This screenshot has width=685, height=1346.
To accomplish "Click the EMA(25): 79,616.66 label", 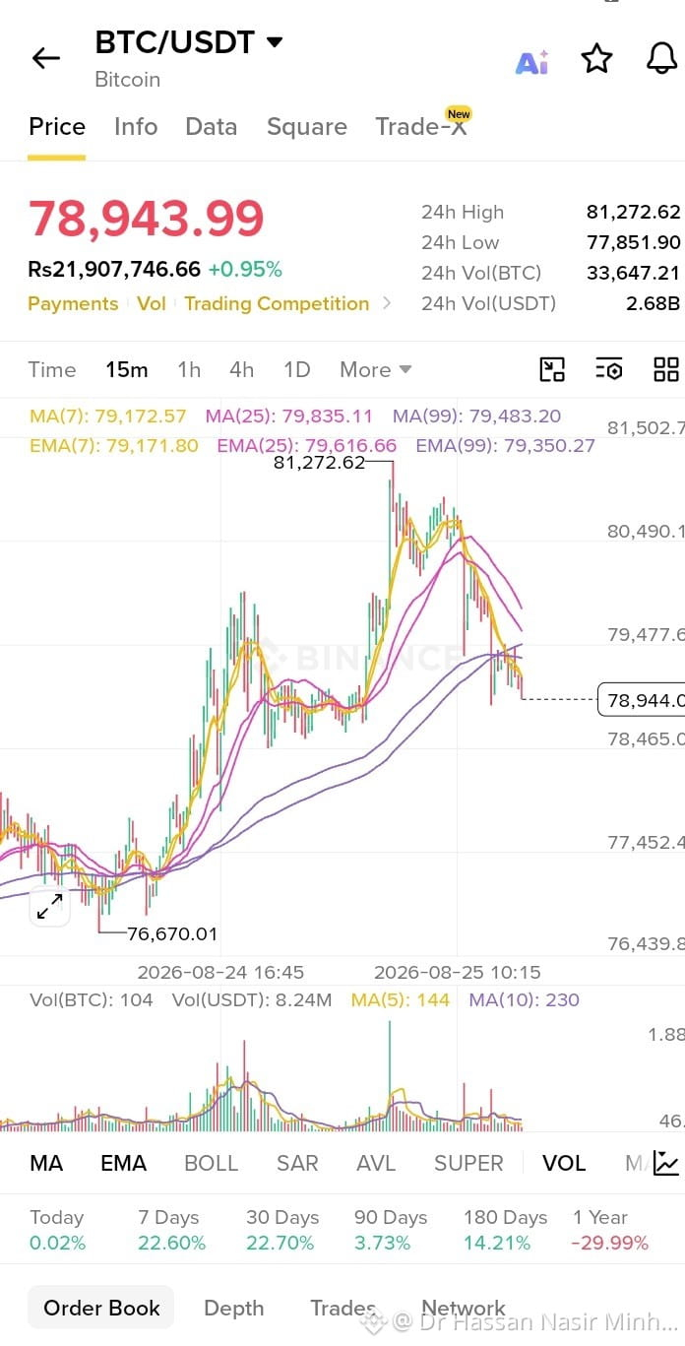I will coord(307,445).
